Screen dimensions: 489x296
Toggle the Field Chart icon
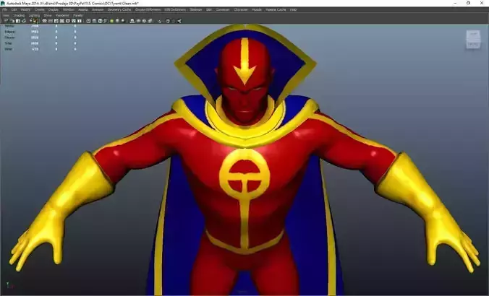pos(68,21)
